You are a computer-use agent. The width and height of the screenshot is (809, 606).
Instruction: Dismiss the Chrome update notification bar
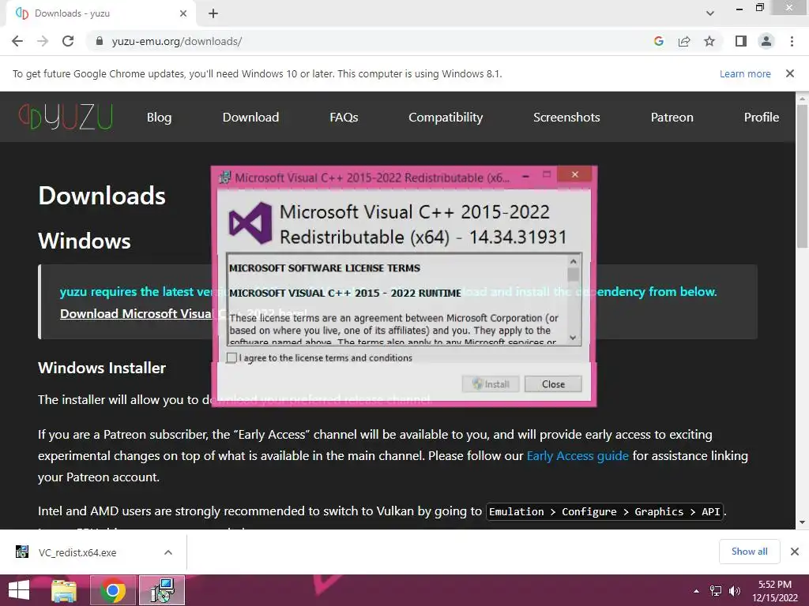click(x=790, y=73)
